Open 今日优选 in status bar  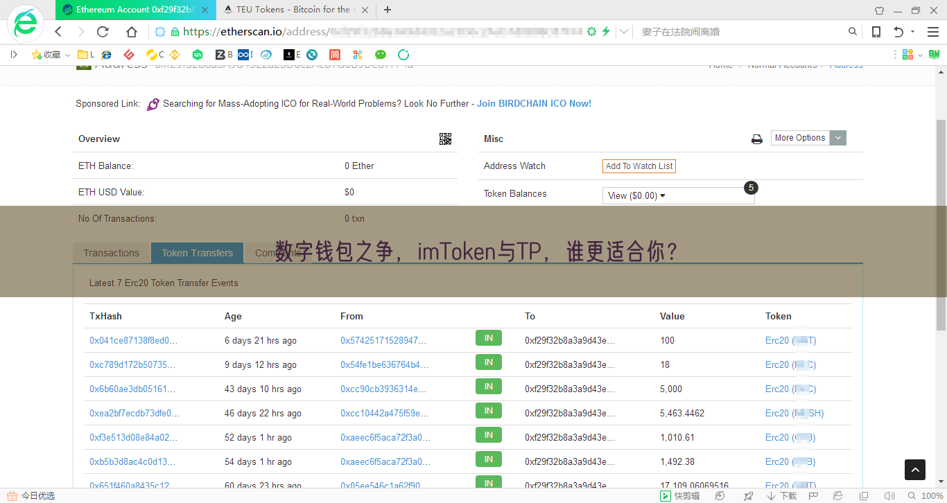pyautogui.click(x=31, y=496)
